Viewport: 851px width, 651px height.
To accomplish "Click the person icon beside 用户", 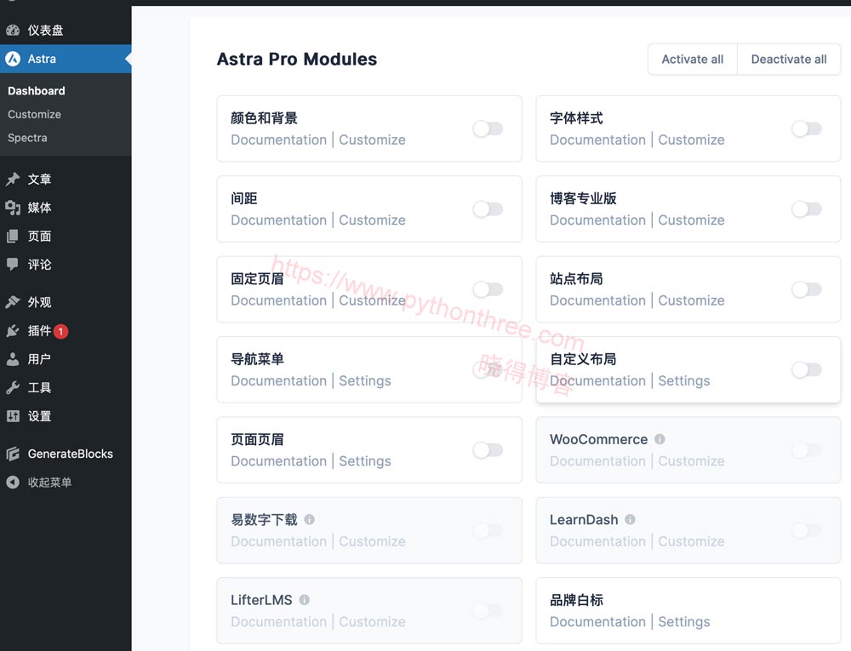I will point(13,358).
